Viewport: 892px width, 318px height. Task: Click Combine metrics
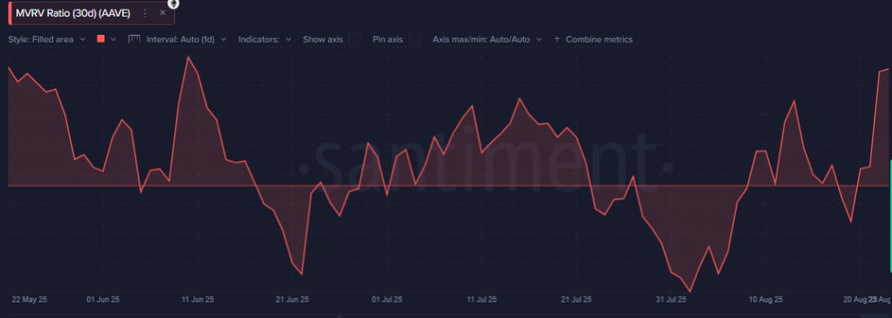592,39
